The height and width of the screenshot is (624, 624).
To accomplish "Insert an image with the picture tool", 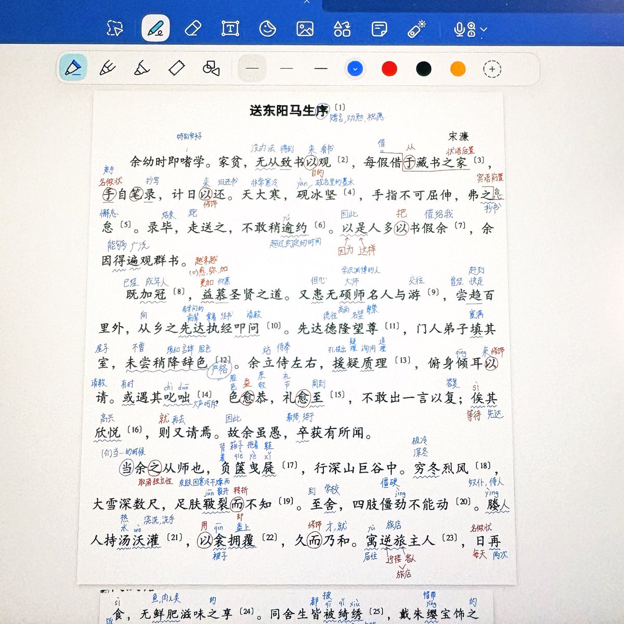I will 305,29.
